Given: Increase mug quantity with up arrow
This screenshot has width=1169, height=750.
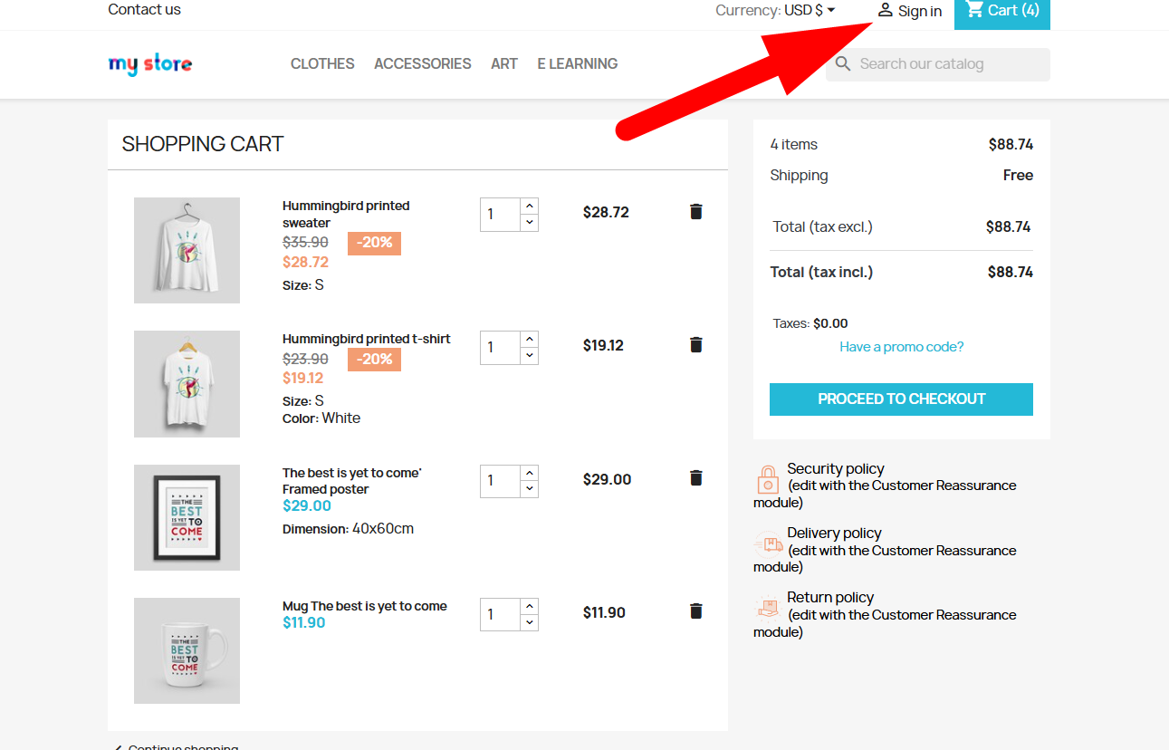Looking at the screenshot, I should click(530, 606).
